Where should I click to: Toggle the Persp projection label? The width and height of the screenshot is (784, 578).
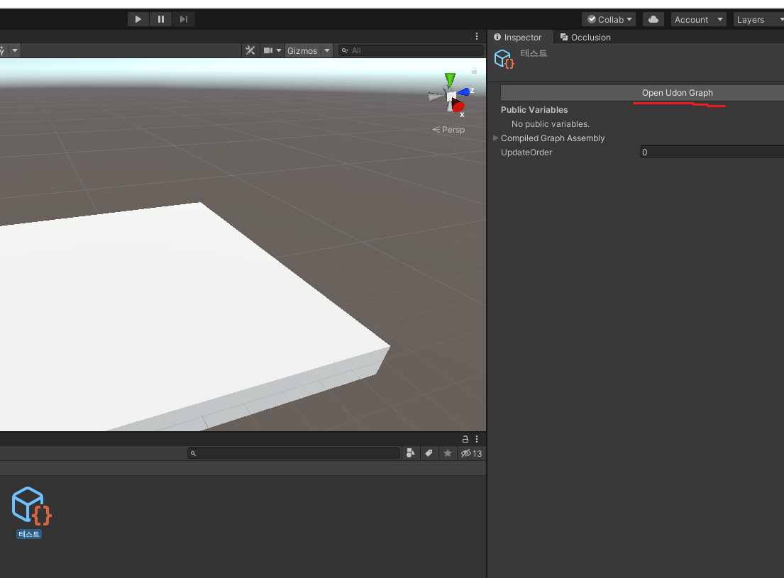click(x=448, y=130)
